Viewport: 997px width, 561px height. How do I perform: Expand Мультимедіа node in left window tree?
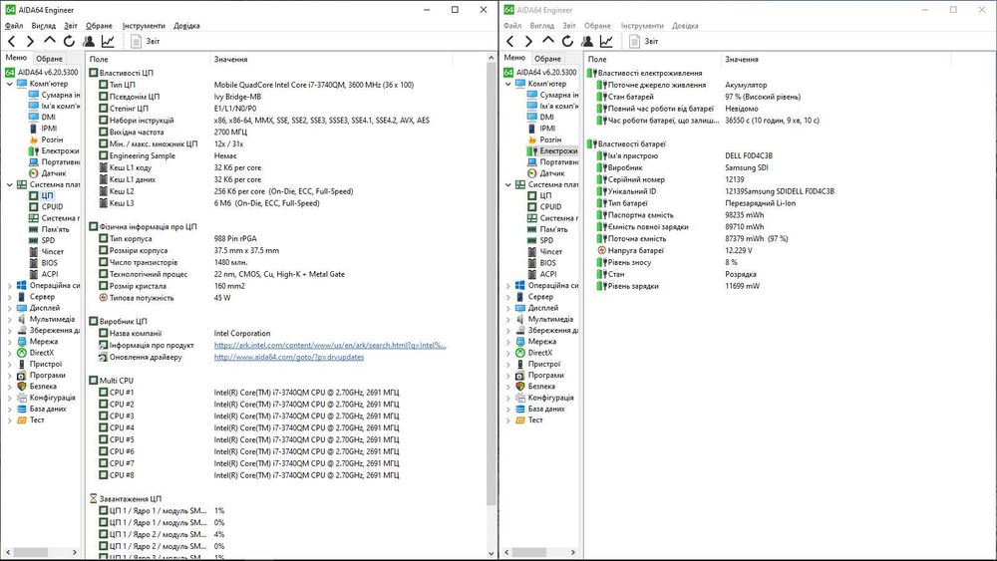[x=10, y=320]
